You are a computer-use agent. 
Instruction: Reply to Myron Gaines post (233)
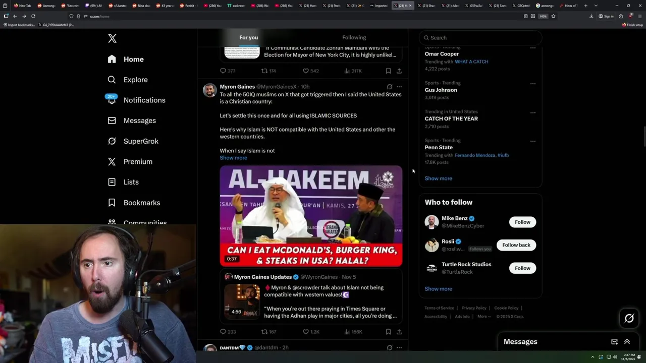click(x=228, y=332)
